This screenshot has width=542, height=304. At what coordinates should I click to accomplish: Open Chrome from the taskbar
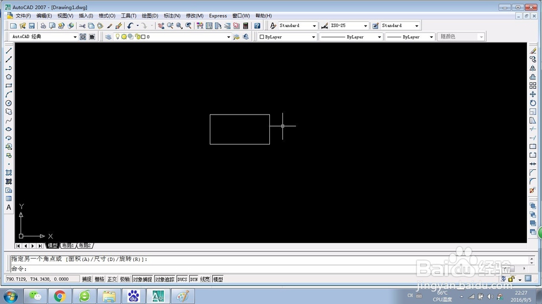(60, 296)
